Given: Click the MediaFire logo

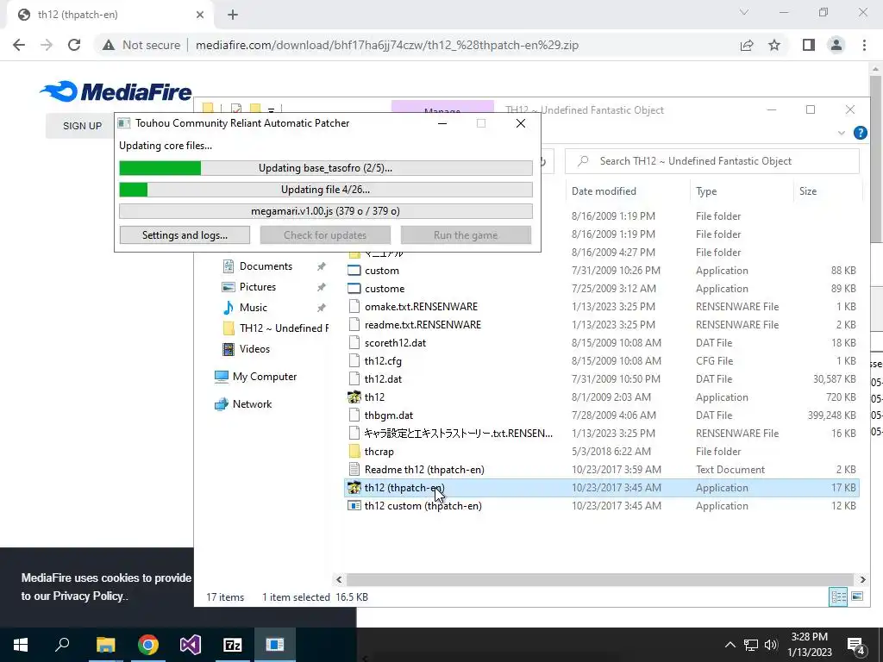Looking at the screenshot, I should (116, 91).
